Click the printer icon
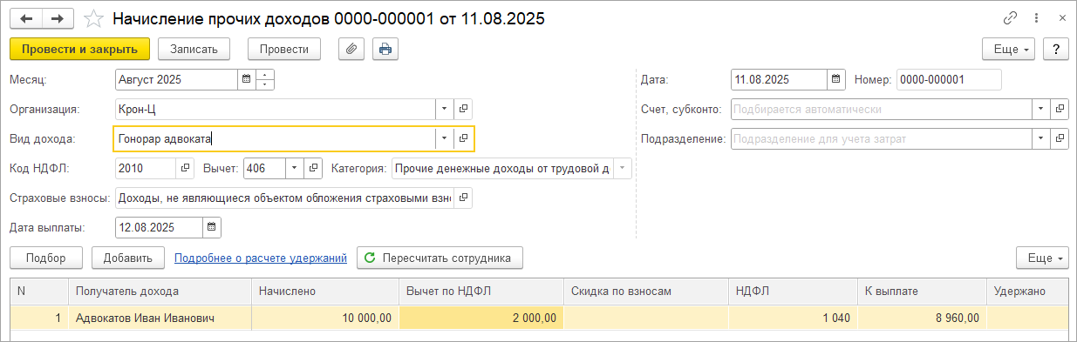1077x342 pixels. click(385, 49)
